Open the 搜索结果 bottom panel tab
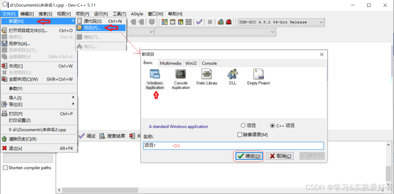This screenshot has width=394, height=194. (x=113, y=136)
